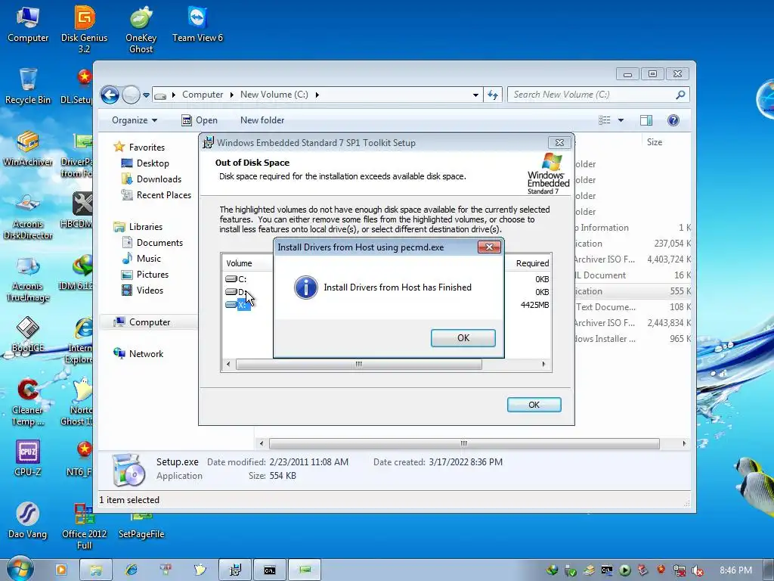774x581 pixels.
Task: Click the 8:46 PM taskbar clock
Action: point(735,570)
